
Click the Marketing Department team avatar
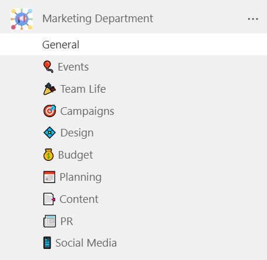click(22, 19)
